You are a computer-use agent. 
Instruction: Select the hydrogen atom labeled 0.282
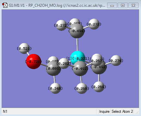(x=64, y=63)
